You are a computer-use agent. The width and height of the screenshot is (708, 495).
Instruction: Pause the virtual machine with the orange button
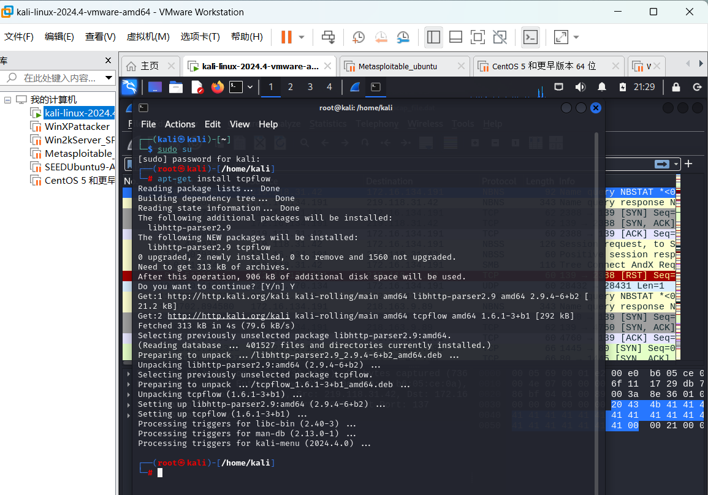(286, 37)
